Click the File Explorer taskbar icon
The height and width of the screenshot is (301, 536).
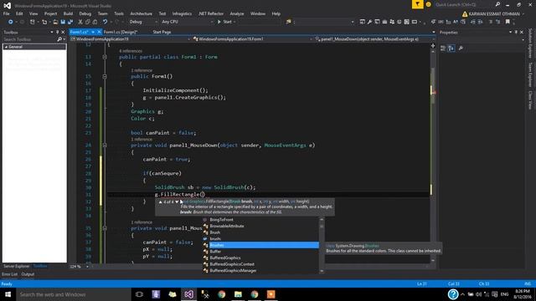pyautogui.click(x=238, y=294)
